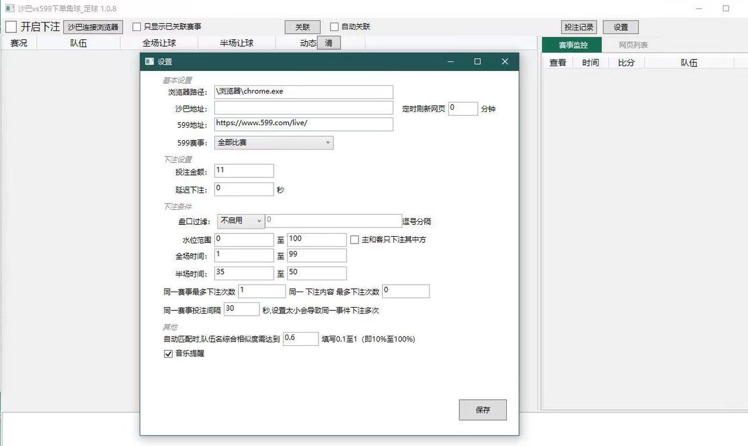Toggle 只显示已关联赛事 checkbox
The width and height of the screenshot is (748, 446).
coord(137,27)
